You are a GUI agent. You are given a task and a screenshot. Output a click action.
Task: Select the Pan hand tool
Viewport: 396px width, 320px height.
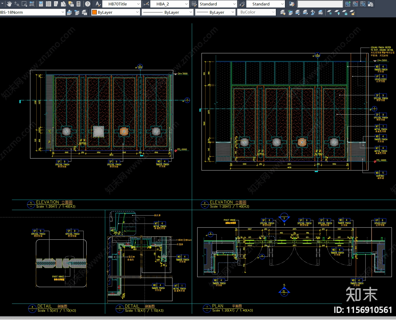[x=9, y=4]
